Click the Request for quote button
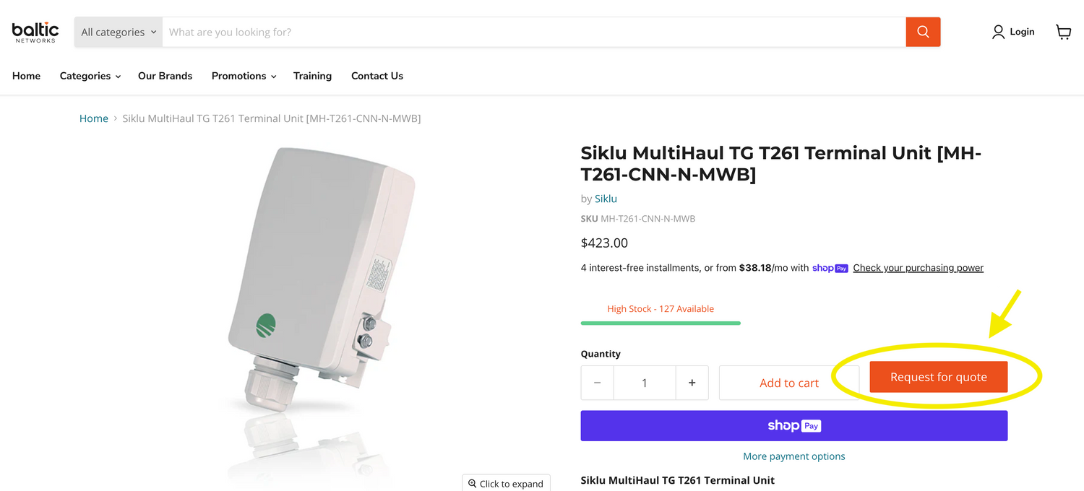 (x=938, y=377)
